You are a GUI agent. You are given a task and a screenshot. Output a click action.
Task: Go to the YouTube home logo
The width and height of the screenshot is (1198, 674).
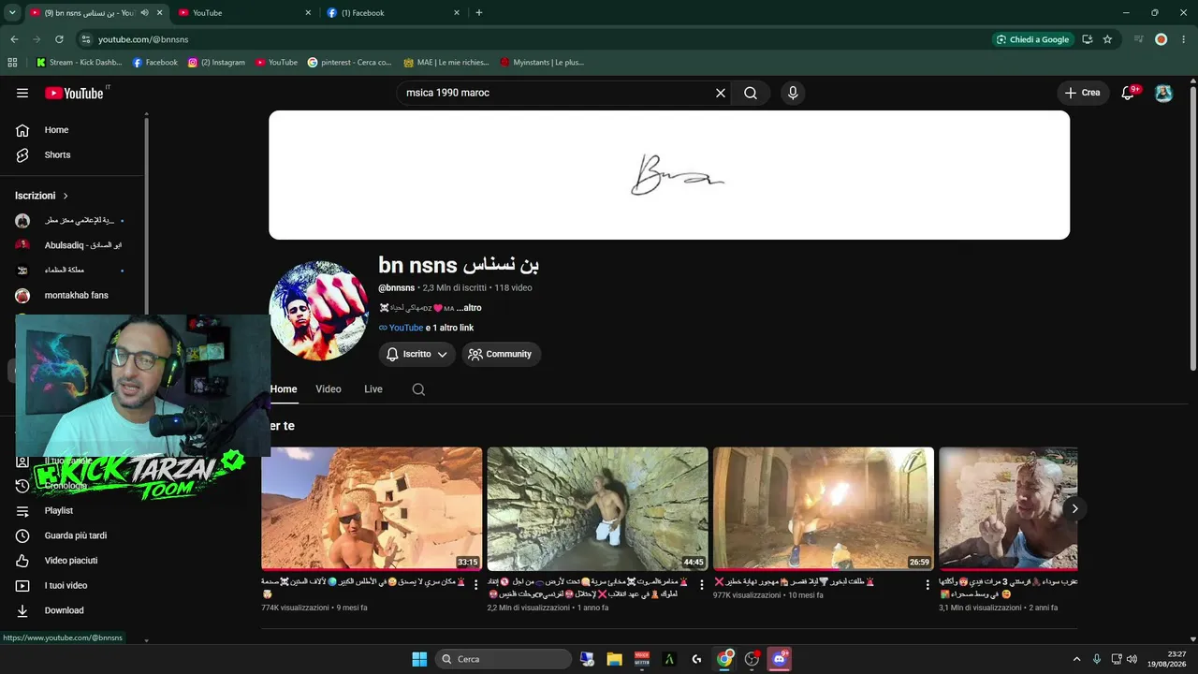(x=74, y=93)
